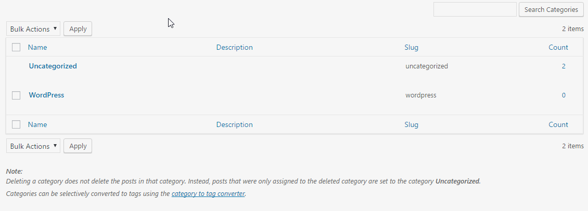Sort by the top Count column header
The height and width of the screenshot is (211, 588).
point(558,47)
